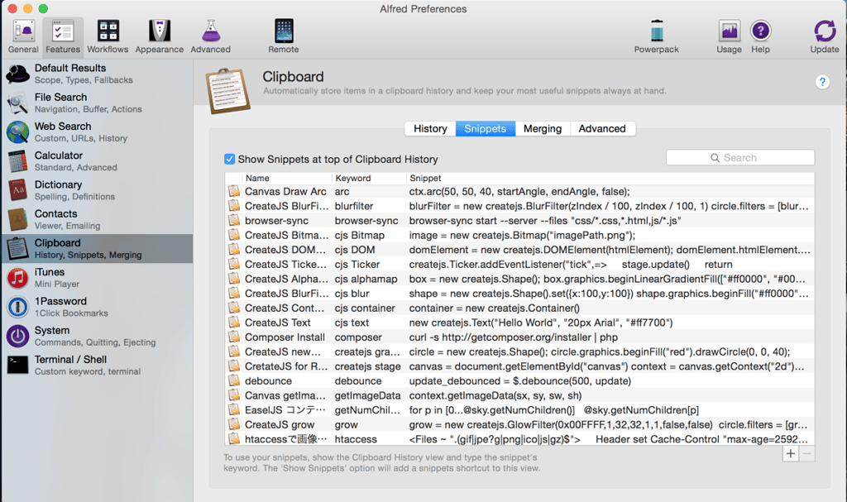Select File Search in sidebar
This screenshot has width=847, height=502.
pos(97,103)
